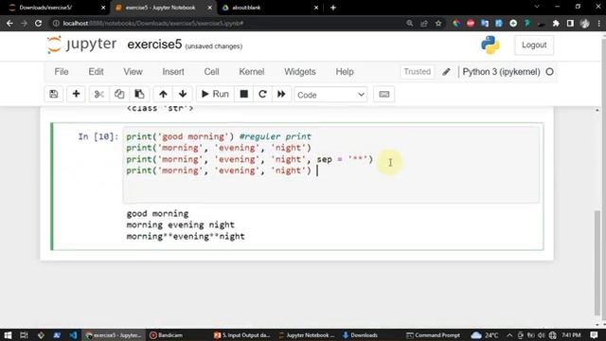Restart kernel and run all fast-forward icon
Screen dimensions: 606x341
[x=281, y=95]
